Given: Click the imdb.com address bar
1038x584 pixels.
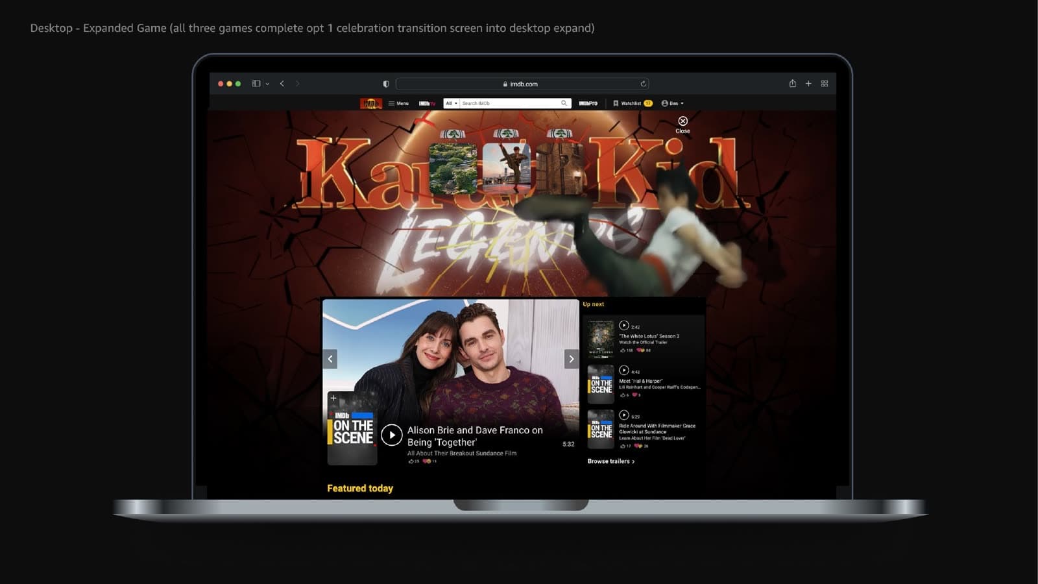Looking at the screenshot, I should (x=522, y=84).
